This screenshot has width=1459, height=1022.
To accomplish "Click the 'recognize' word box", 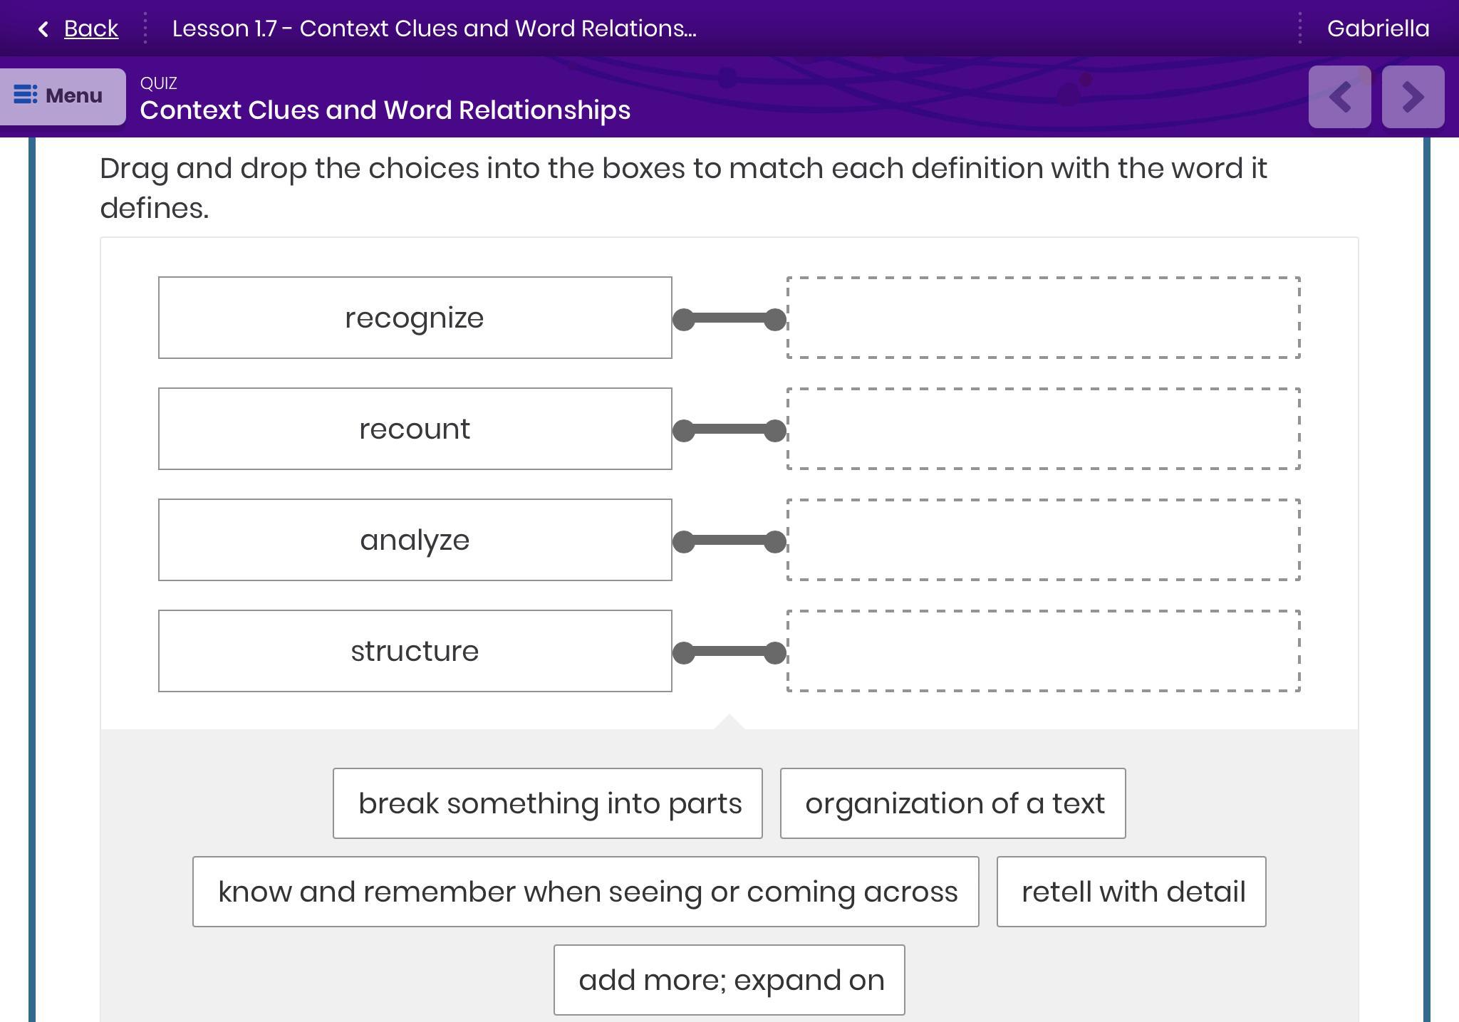I will pos(415,318).
